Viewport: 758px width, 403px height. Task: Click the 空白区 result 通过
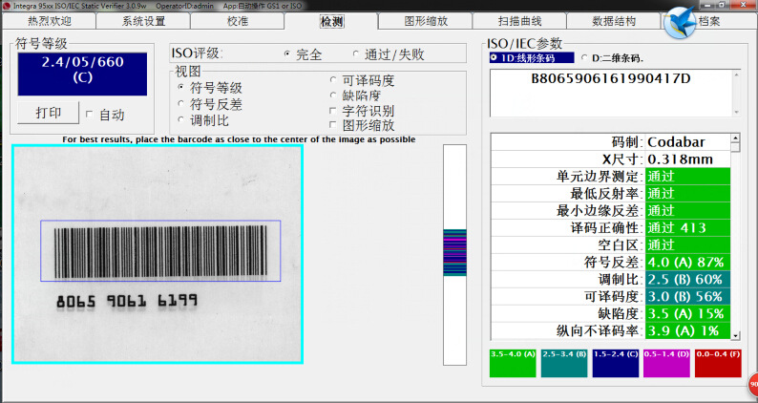tap(688, 244)
